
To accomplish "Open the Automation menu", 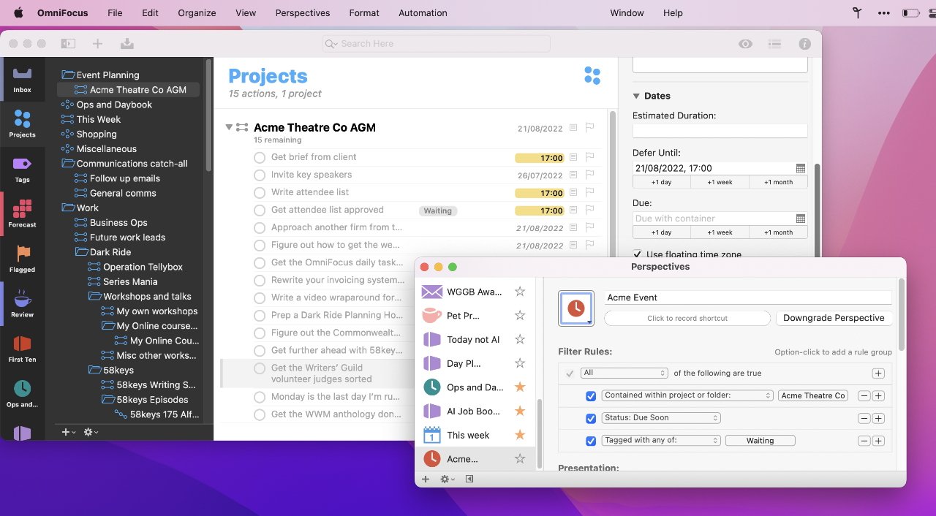I will coord(423,13).
